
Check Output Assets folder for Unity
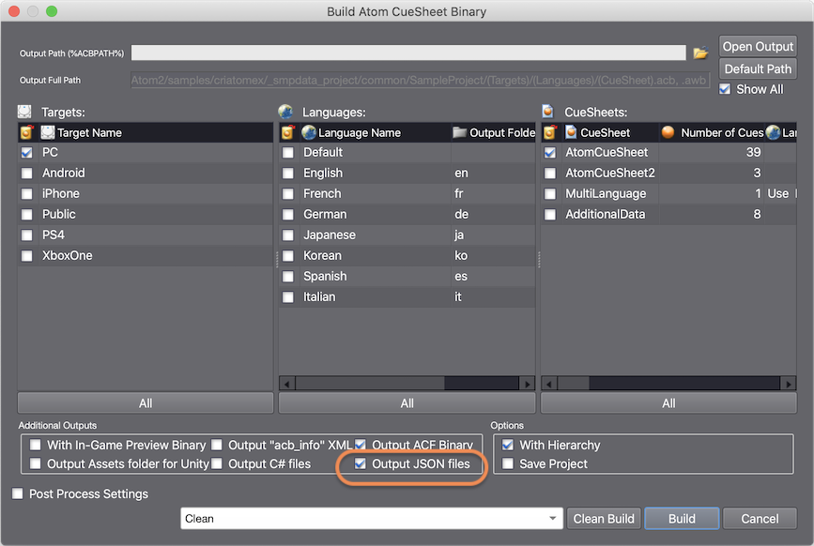pos(36,463)
